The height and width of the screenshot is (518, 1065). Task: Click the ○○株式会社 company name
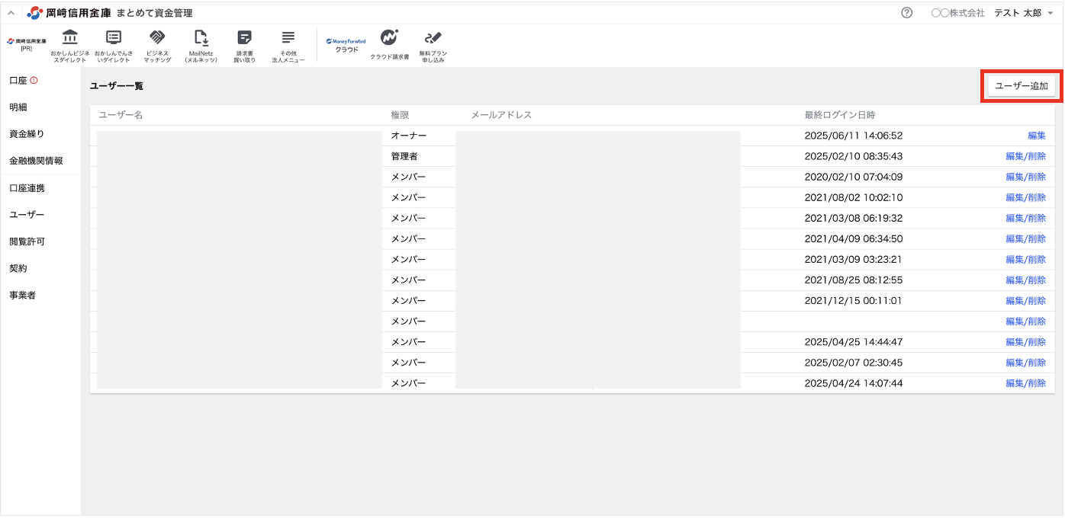[x=958, y=13]
